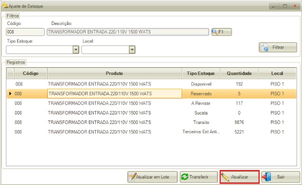Image resolution: width=302 pixels, height=185 pixels.
Task: Click the Atualizar button
Action: (x=240, y=176)
